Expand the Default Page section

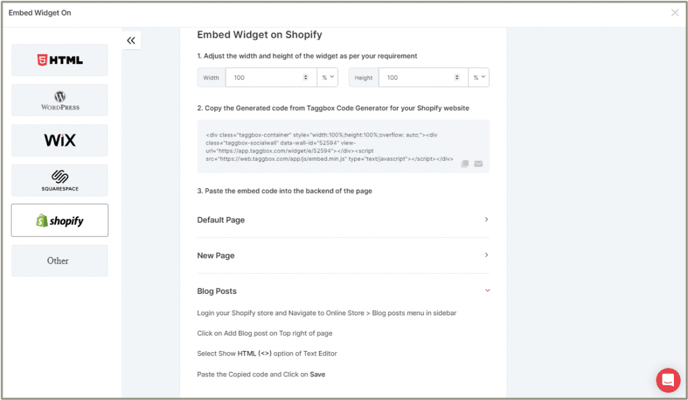pyautogui.click(x=486, y=219)
